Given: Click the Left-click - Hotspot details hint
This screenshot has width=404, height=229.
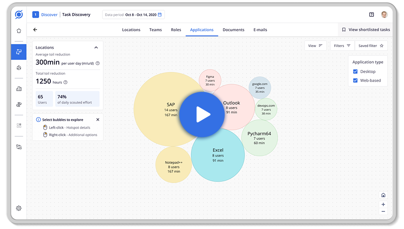Looking at the screenshot, I should click(x=67, y=127).
